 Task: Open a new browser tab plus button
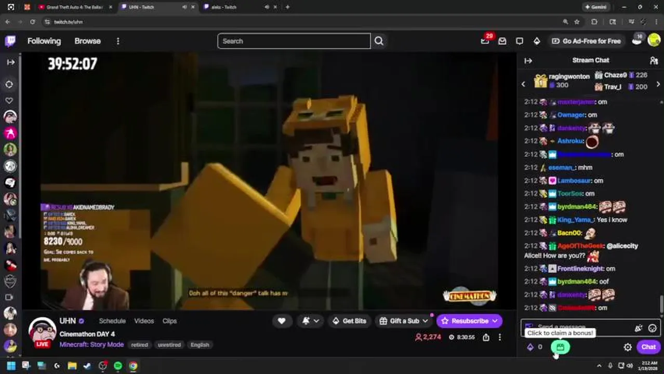[287, 7]
